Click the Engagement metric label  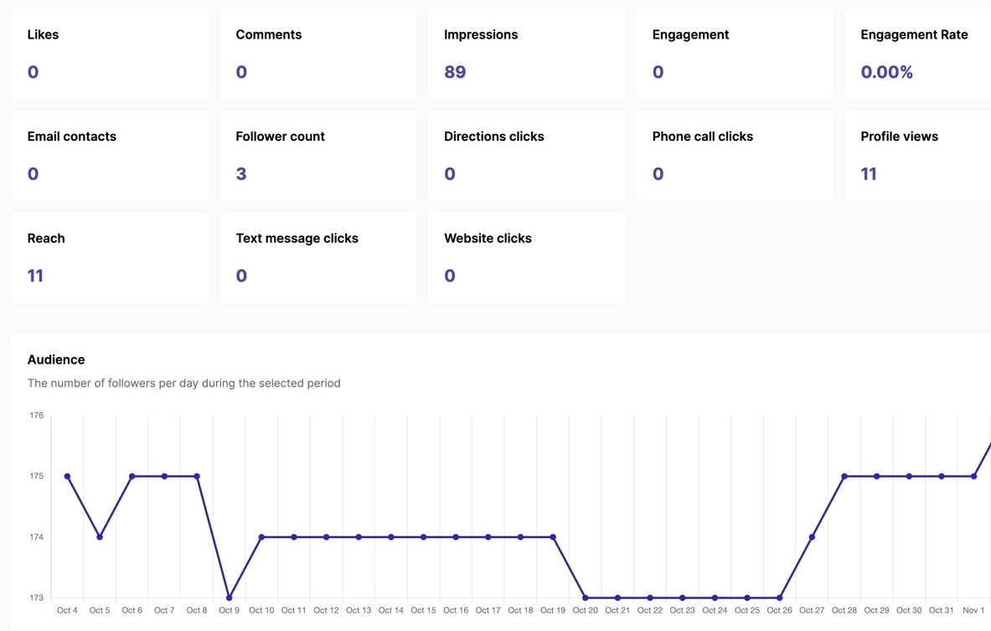pos(690,34)
